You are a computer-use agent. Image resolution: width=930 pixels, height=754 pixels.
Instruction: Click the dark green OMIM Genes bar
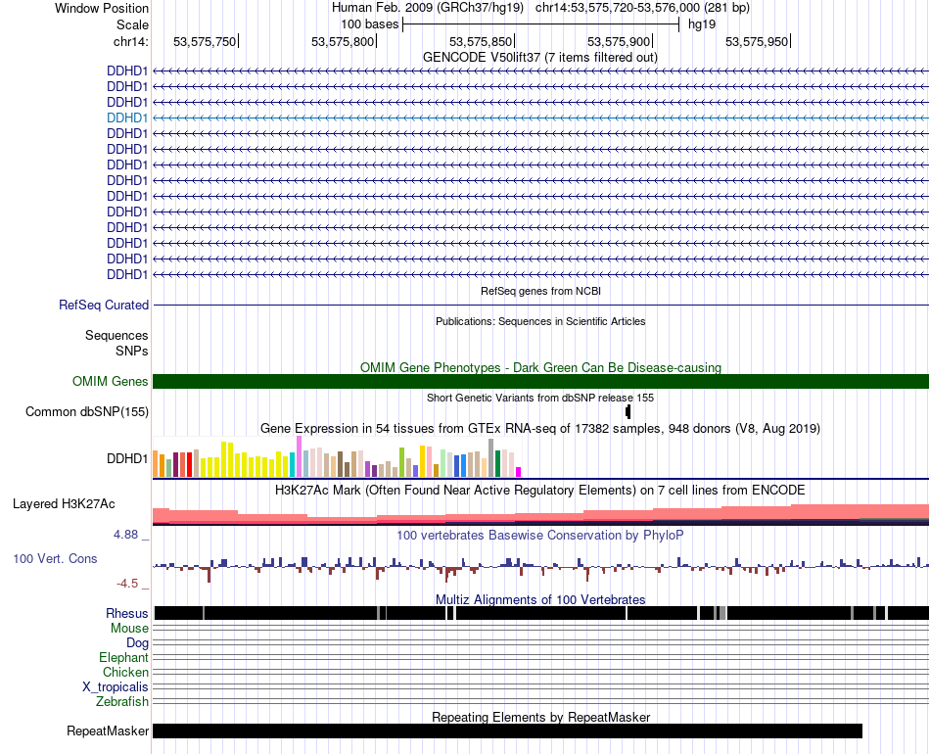[x=541, y=382]
